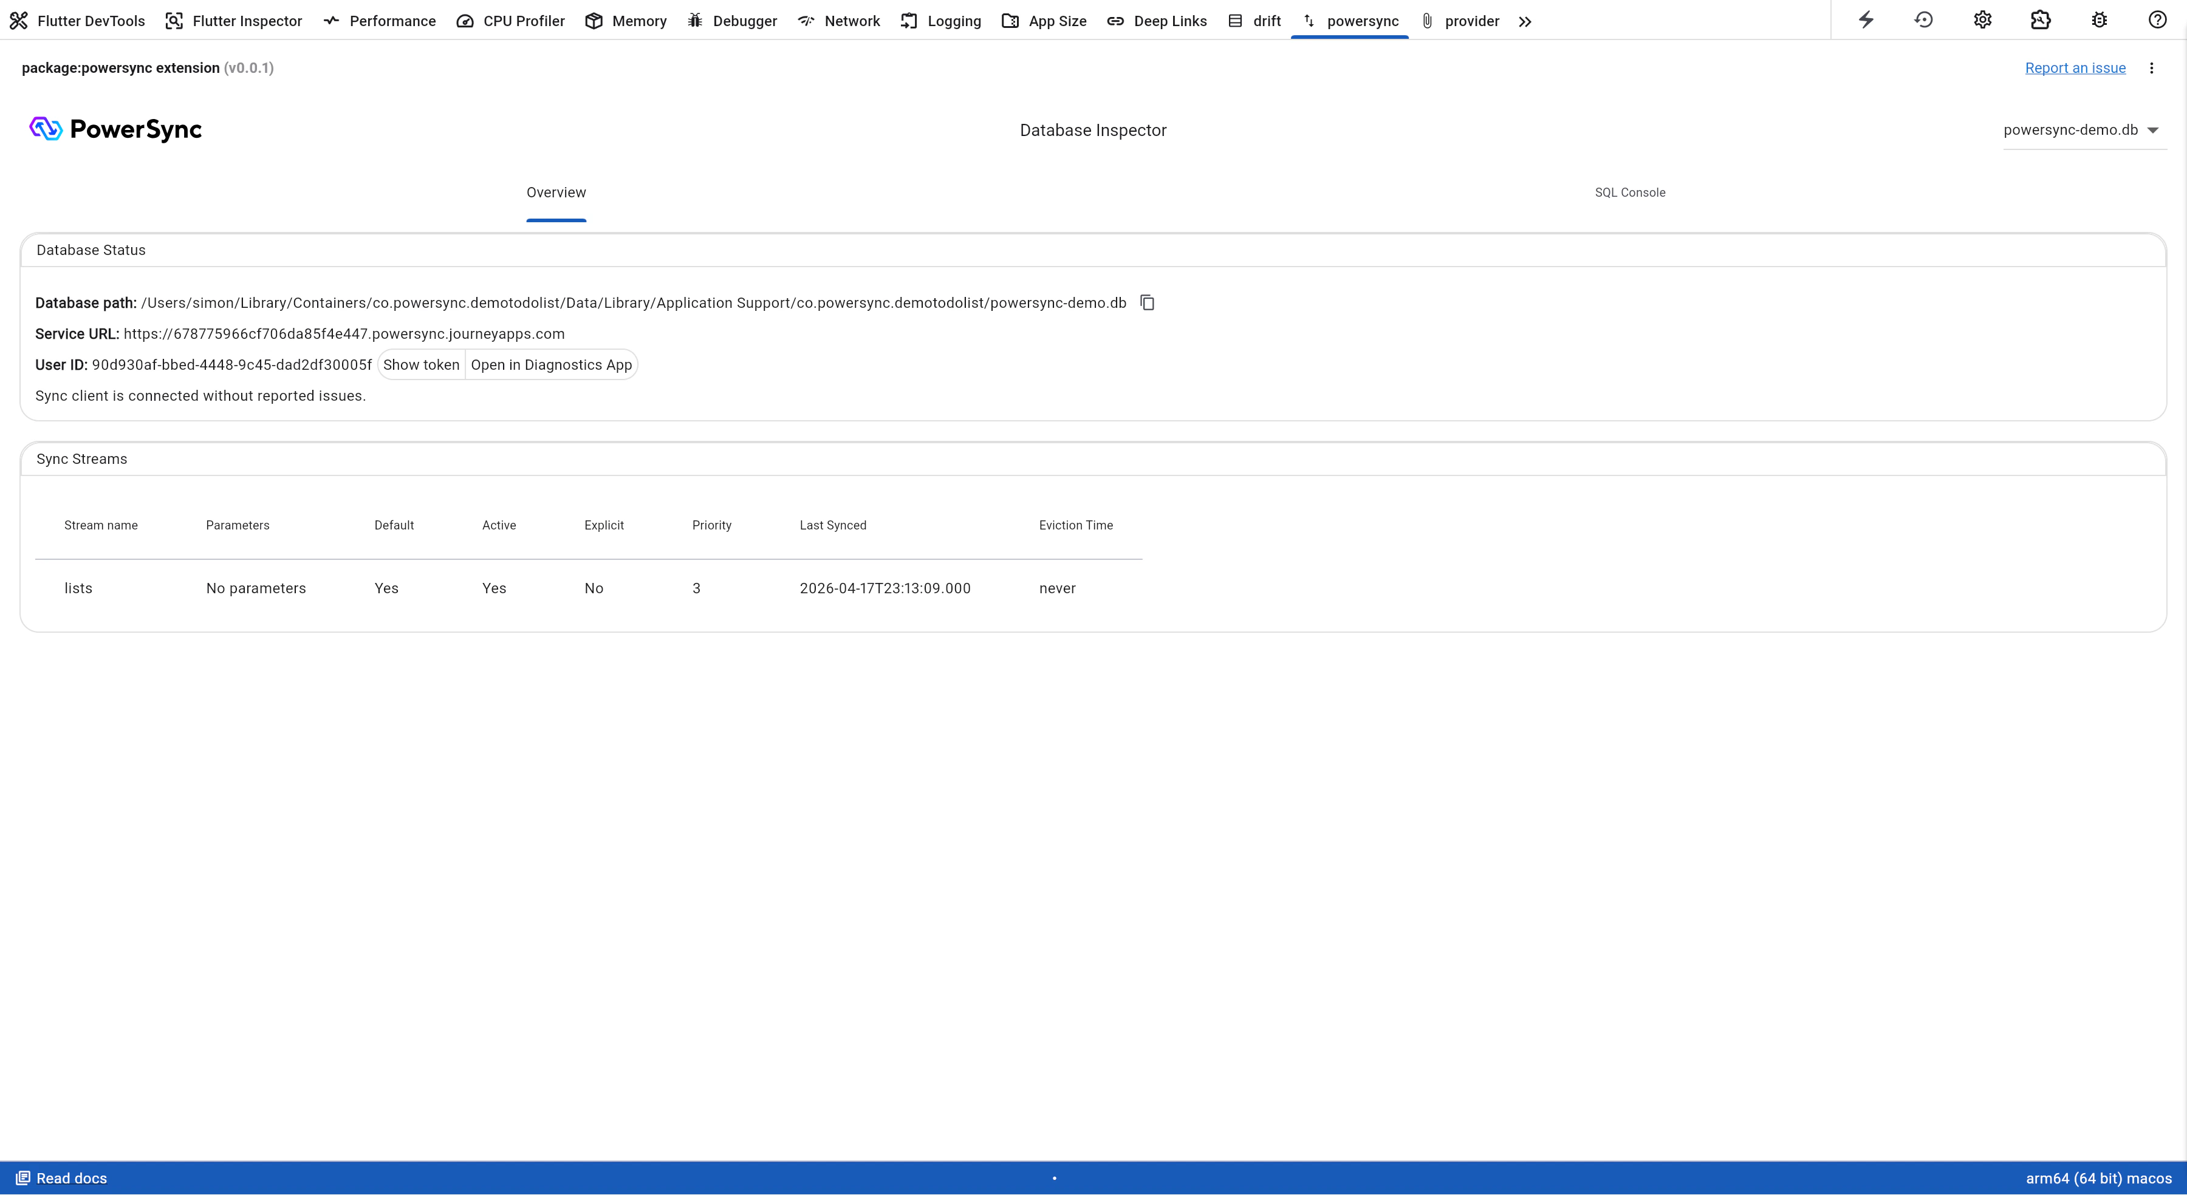2187x1195 pixels.
Task: Open the help question mark icon
Action: (x=2157, y=19)
